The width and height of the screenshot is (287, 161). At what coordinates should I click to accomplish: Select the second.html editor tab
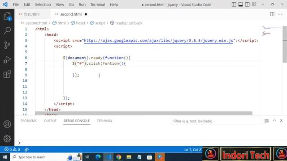70,14
